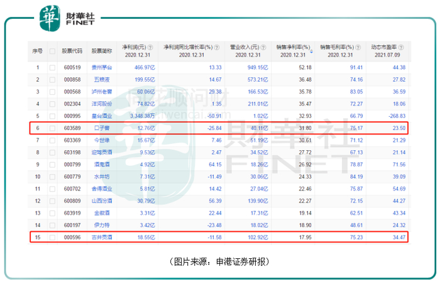Open stock link 舍得酒业
440x284 pixels.
(x=102, y=188)
